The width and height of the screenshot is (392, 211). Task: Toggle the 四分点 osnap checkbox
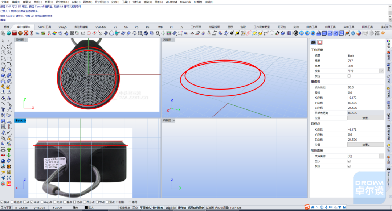(x=85, y=202)
